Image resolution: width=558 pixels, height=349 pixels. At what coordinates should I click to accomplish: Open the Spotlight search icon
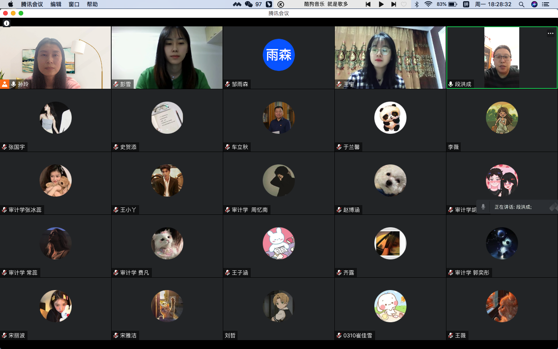522,4
